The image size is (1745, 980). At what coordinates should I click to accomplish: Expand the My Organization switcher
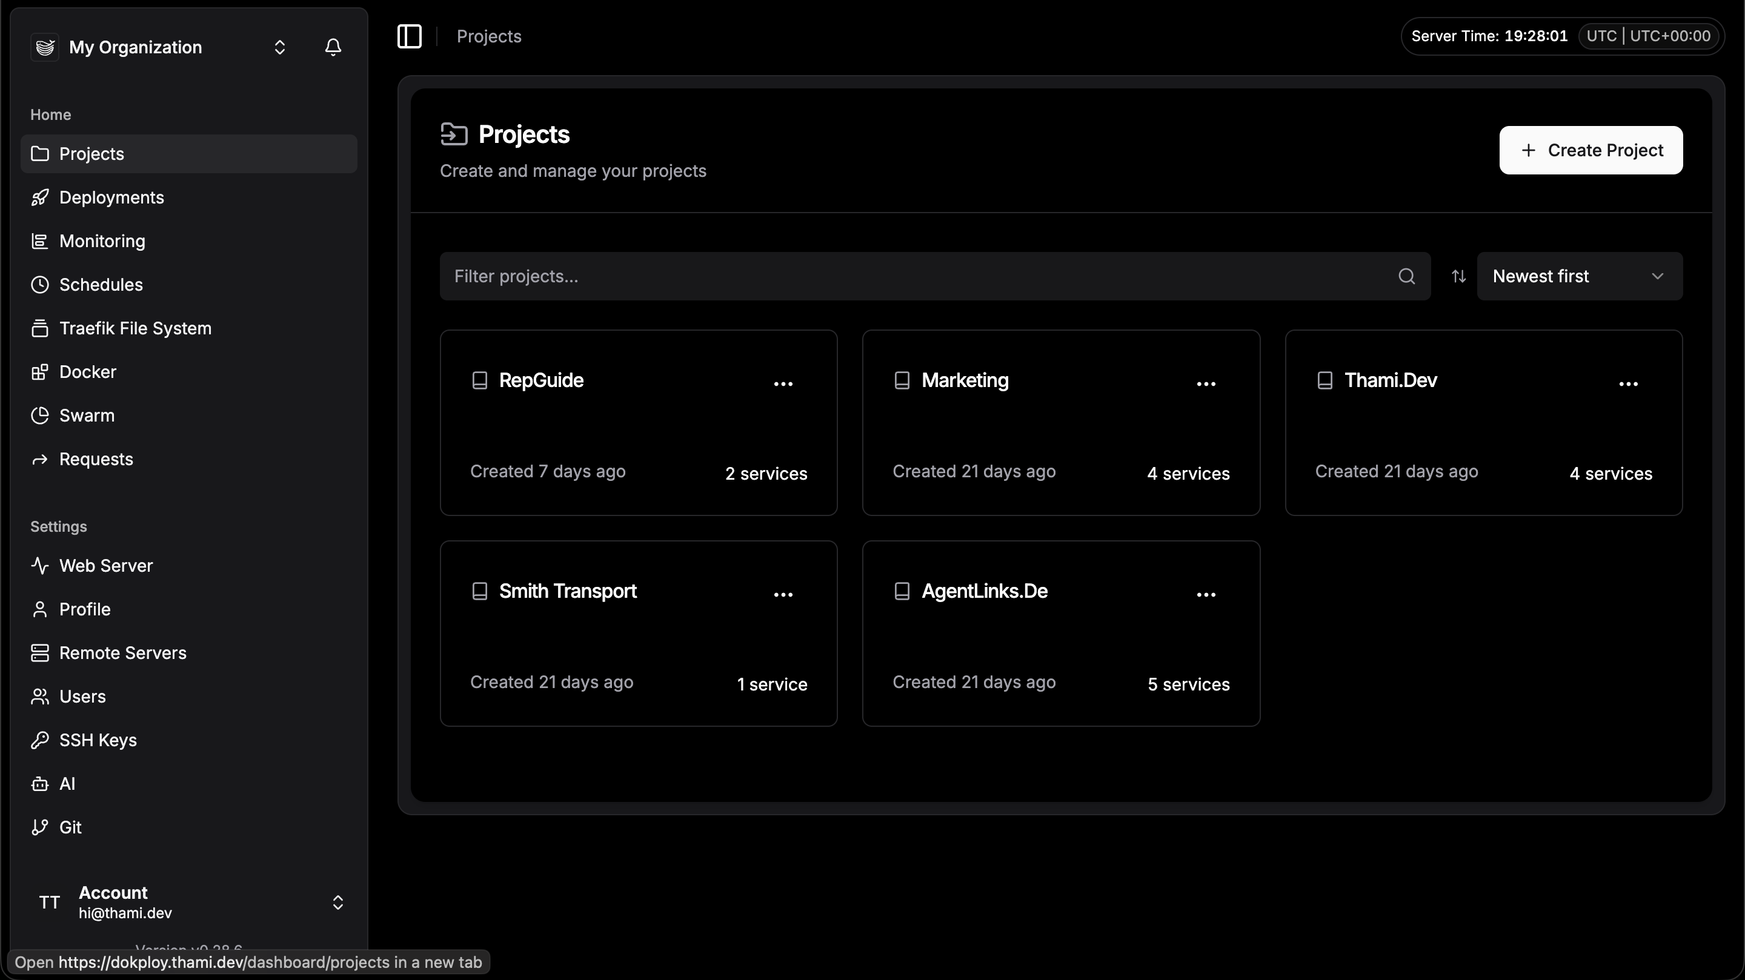tap(279, 47)
